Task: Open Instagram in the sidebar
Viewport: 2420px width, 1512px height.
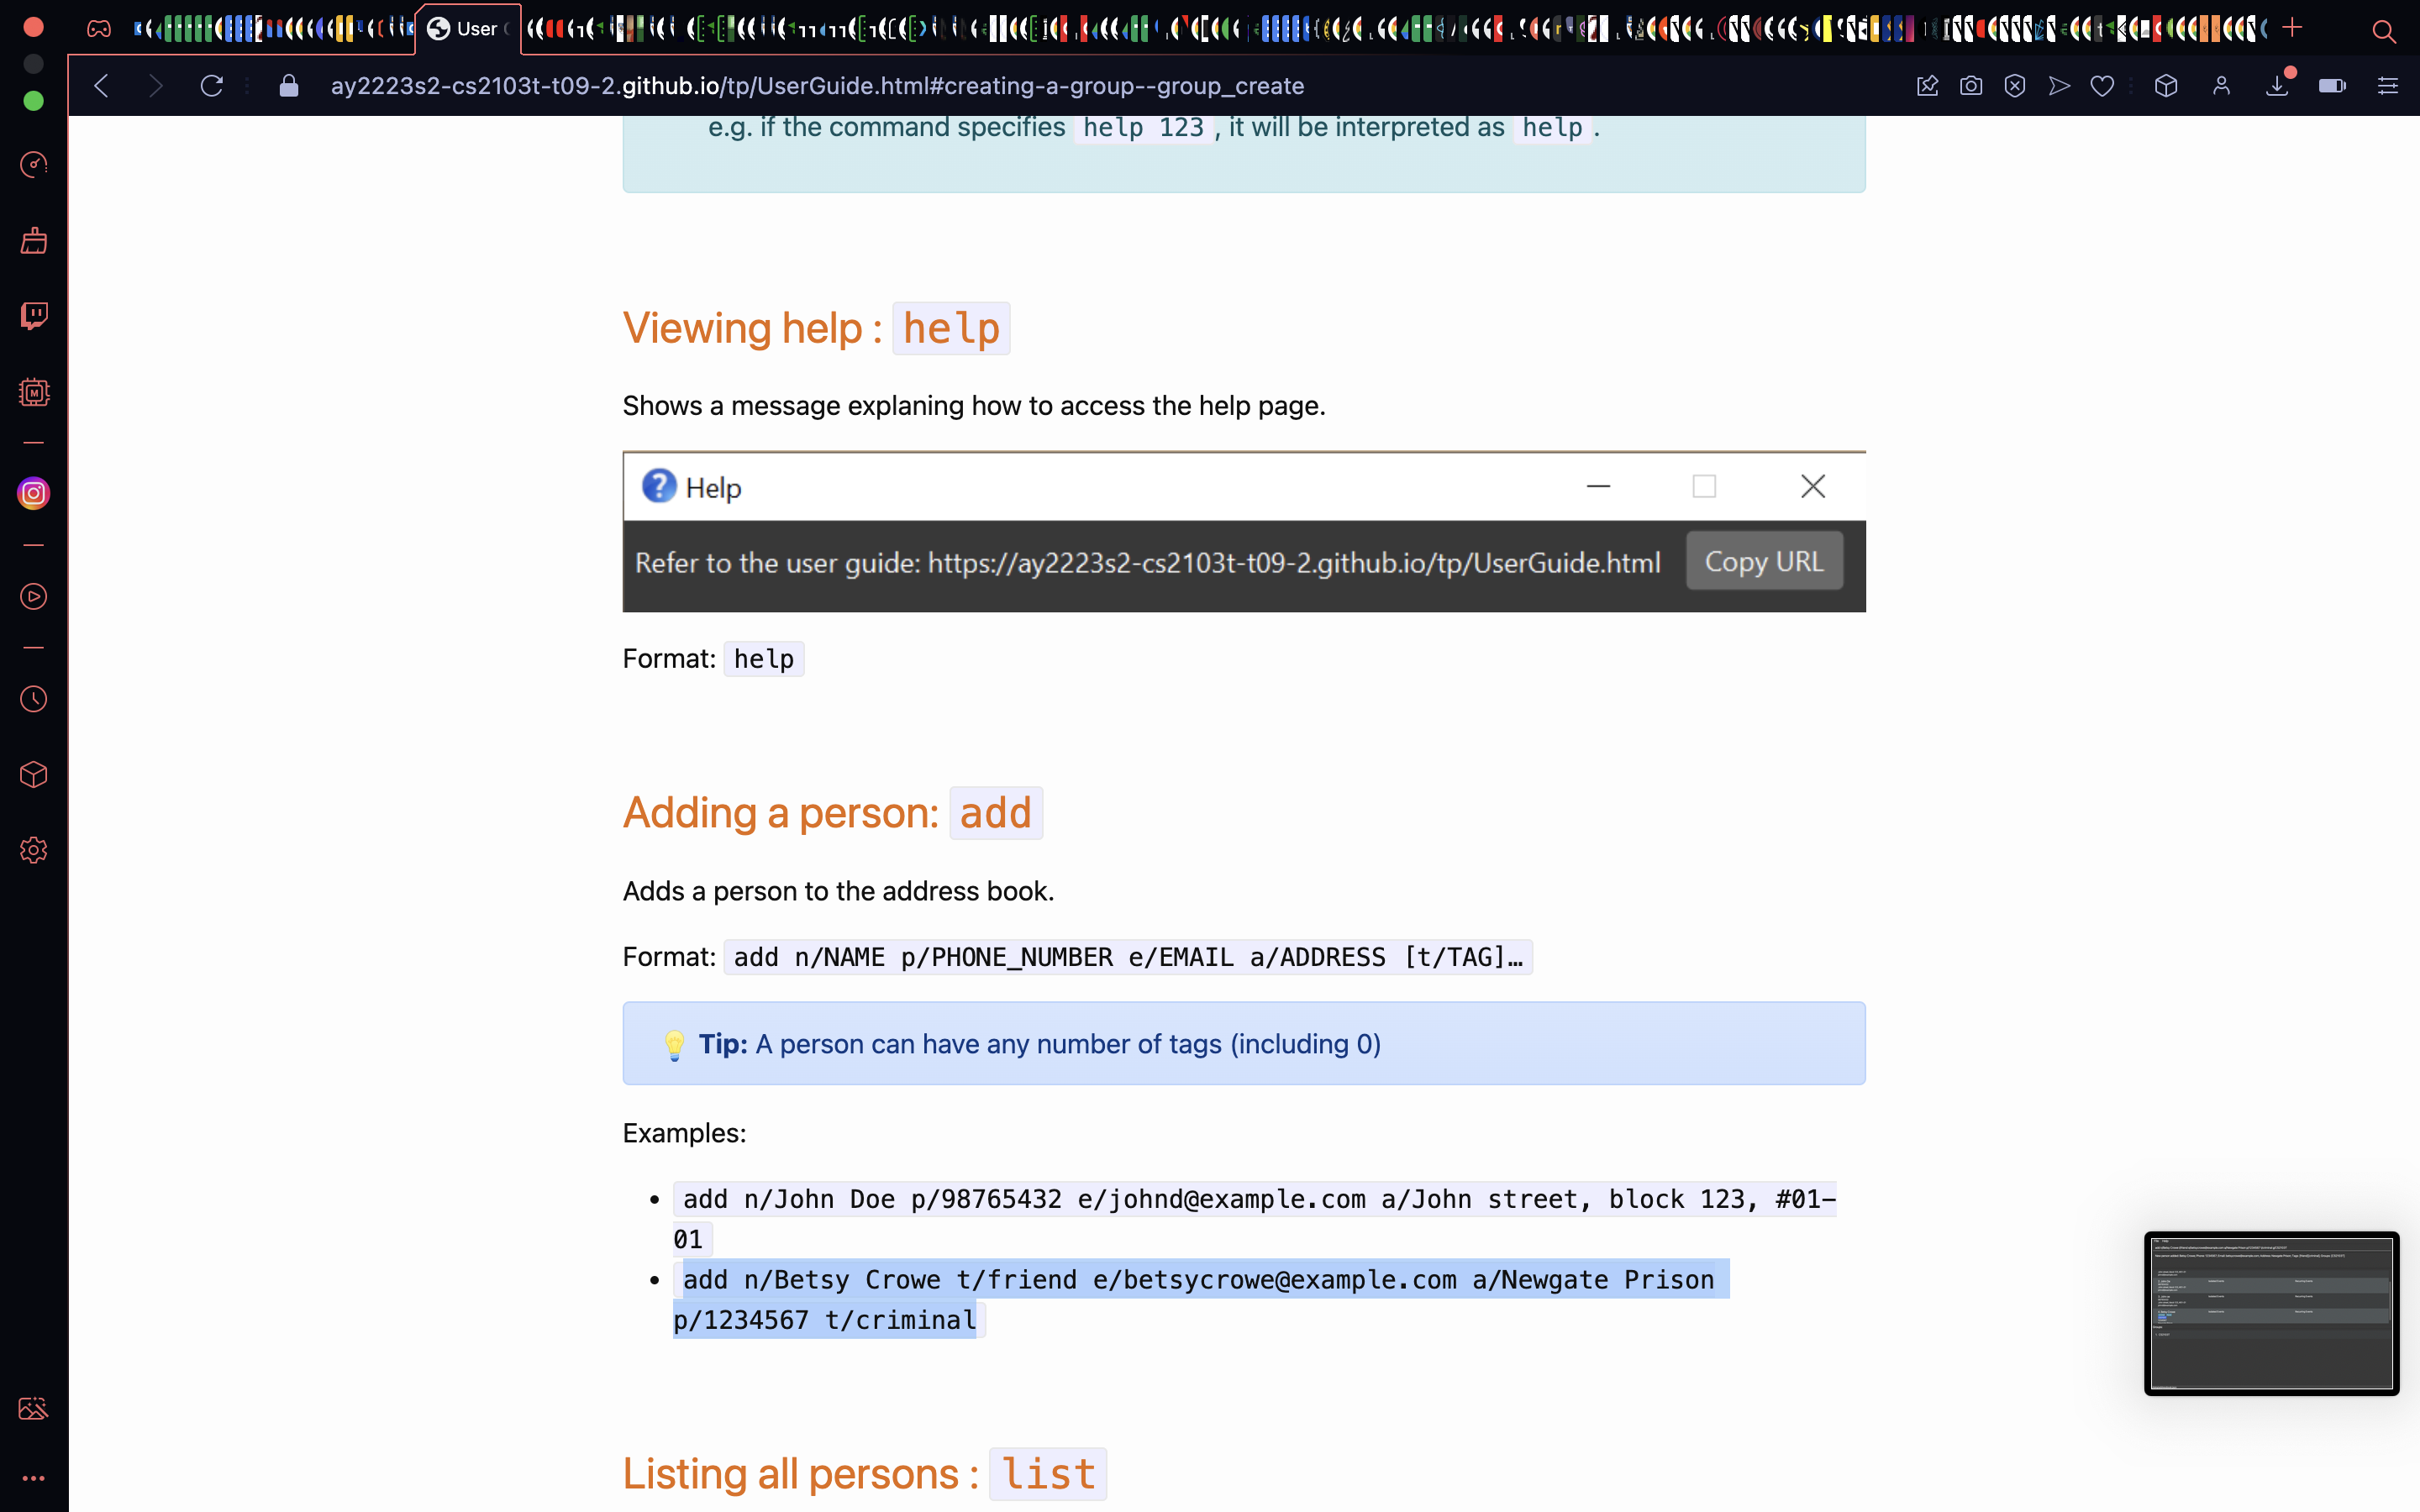Action: (x=34, y=493)
